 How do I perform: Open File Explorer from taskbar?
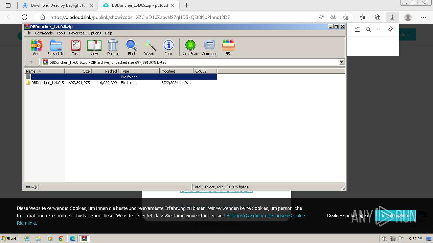[x=38, y=239]
